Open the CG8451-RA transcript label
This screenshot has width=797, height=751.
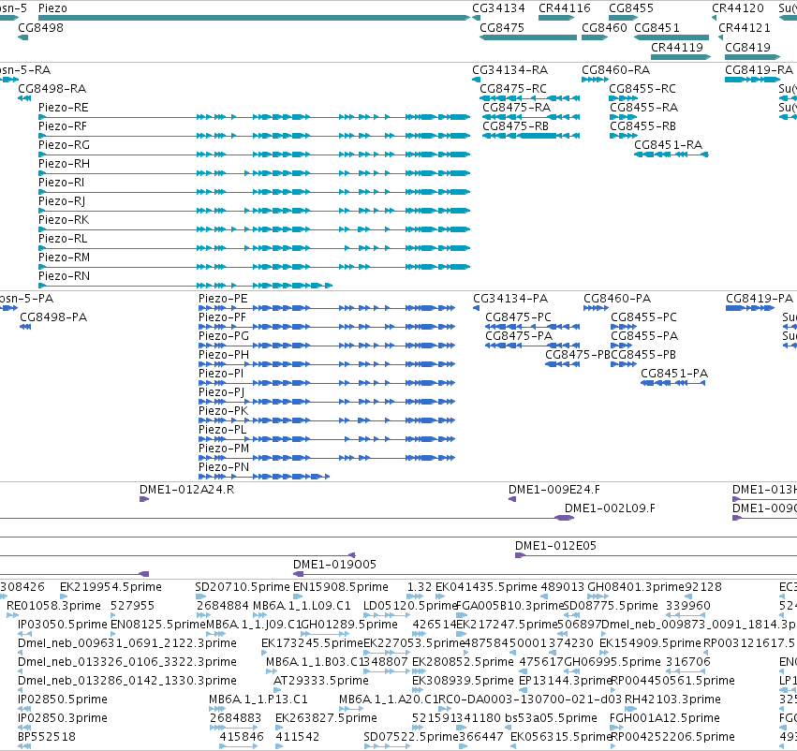coord(669,145)
